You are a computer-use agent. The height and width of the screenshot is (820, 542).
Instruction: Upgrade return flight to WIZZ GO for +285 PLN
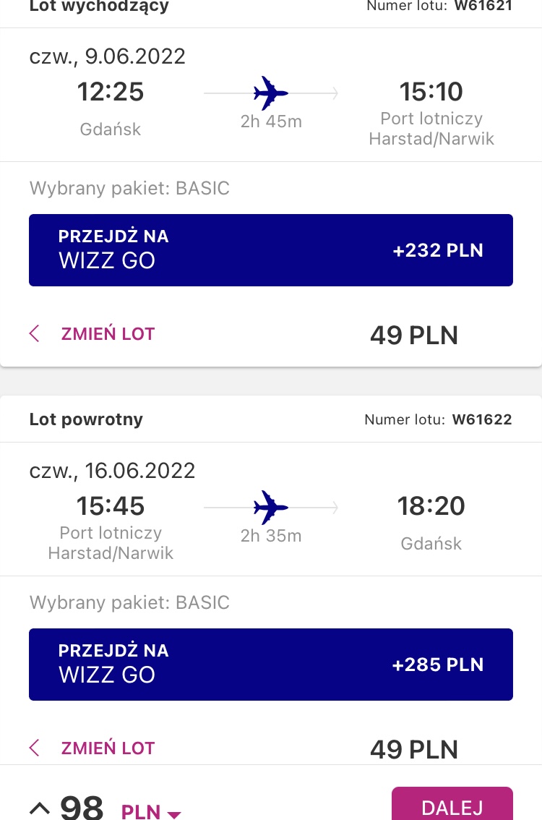click(x=271, y=664)
